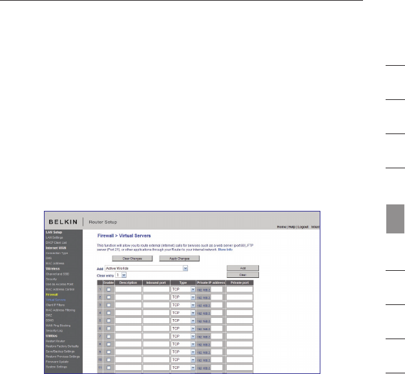Open the TCP type dropdown in row 6

click(x=183, y=328)
